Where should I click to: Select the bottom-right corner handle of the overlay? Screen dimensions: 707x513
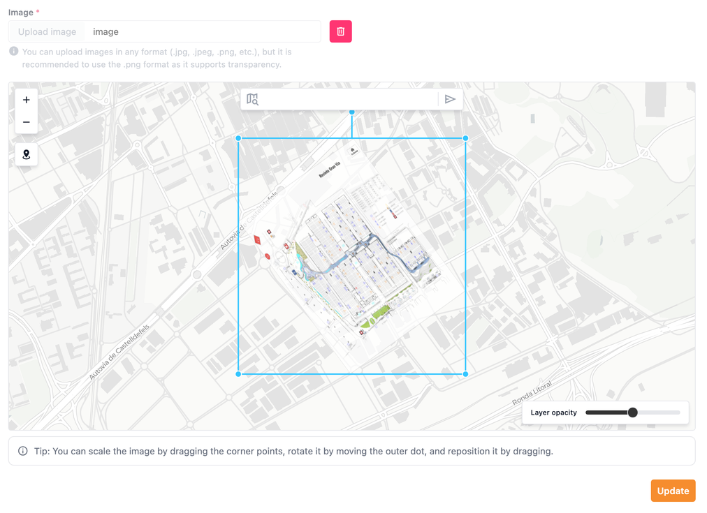466,374
